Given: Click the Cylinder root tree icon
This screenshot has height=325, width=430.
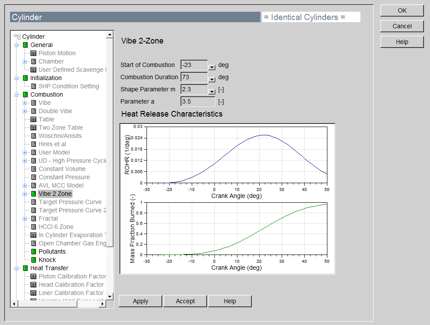Looking at the screenshot, I should pyautogui.click(x=17, y=37).
